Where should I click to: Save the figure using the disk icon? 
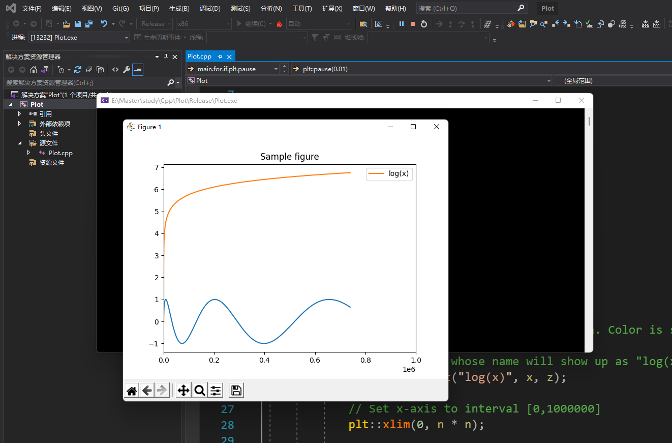pos(235,390)
